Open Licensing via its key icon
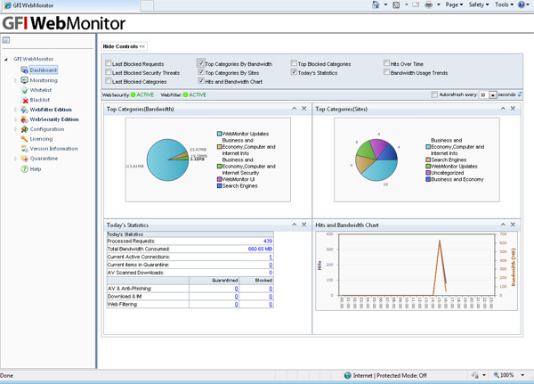This screenshot has height=384, width=534. point(25,139)
